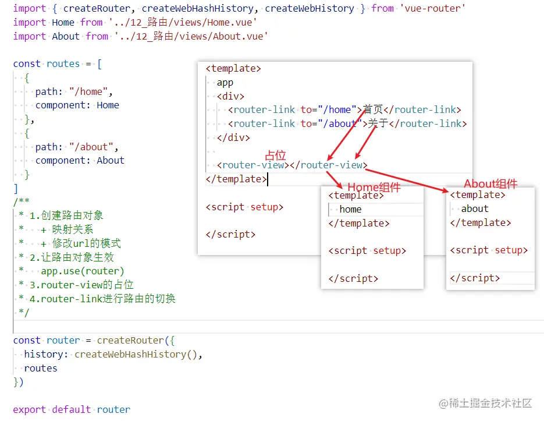Screen dimensions: 544x421
Task: Click the 'about' text in the About component
Action: pos(475,208)
